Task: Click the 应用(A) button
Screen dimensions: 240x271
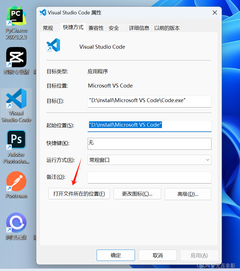Action: pyautogui.click(x=199, y=255)
